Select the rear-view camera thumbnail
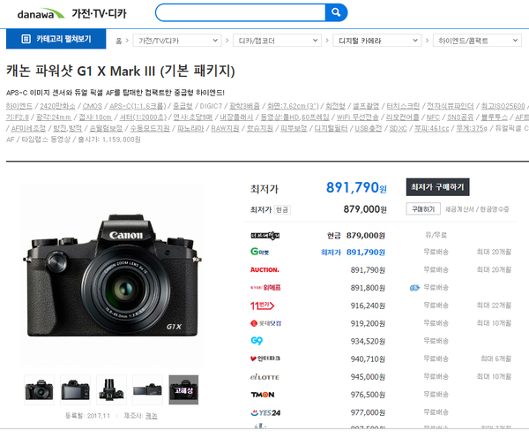The width and height of the screenshot is (529, 438). coord(75,389)
